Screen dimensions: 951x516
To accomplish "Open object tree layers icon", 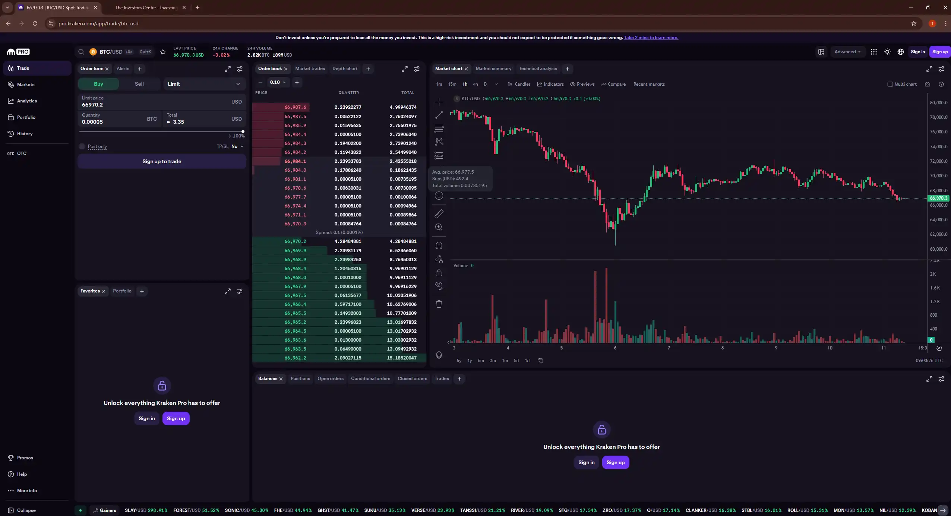I will click(x=439, y=355).
